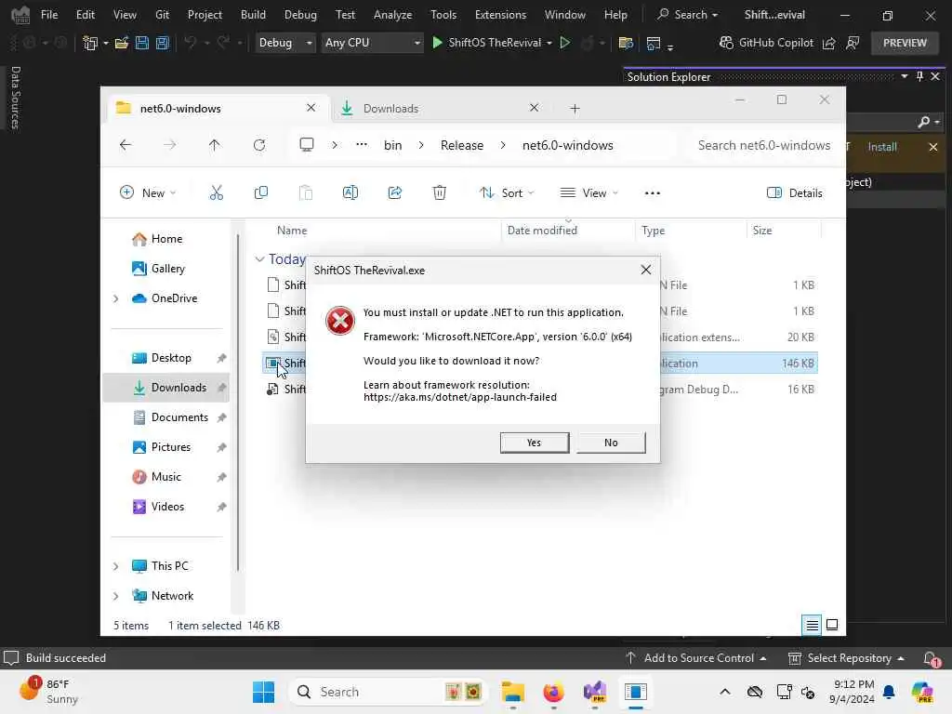Image resolution: width=952 pixels, height=714 pixels.
Task: Click the Save All icon in toolbar
Action: pyautogui.click(x=163, y=43)
